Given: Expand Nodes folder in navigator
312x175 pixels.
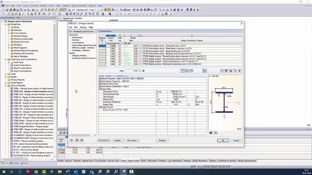Looking at the screenshot, I should point(9,27).
